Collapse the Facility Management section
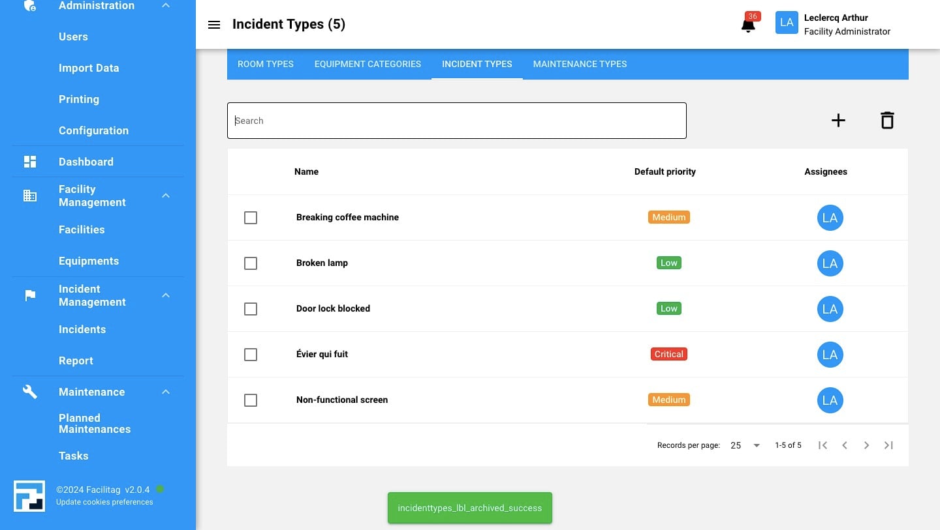This screenshot has width=940, height=530. 166,196
